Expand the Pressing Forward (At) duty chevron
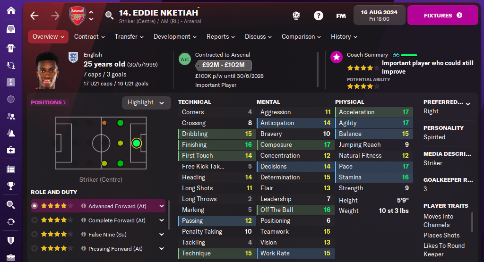 (162, 248)
